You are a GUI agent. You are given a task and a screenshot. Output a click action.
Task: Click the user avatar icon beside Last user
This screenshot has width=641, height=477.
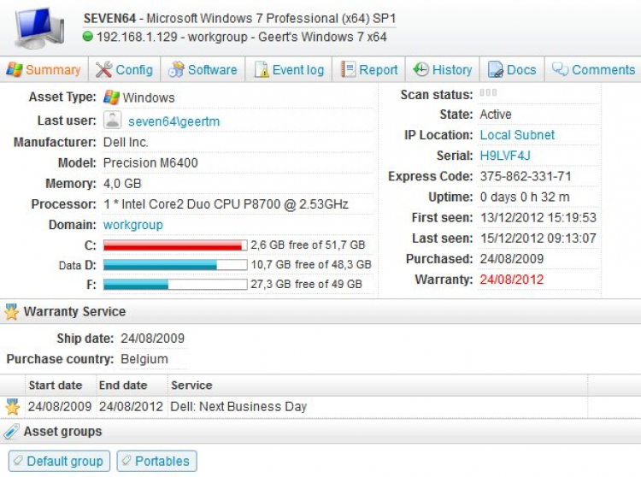tap(112, 121)
